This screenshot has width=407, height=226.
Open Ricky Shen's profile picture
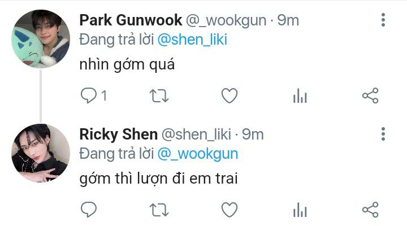[41, 153]
